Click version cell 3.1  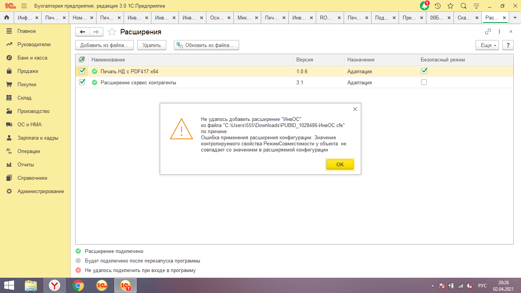pyautogui.click(x=319, y=82)
